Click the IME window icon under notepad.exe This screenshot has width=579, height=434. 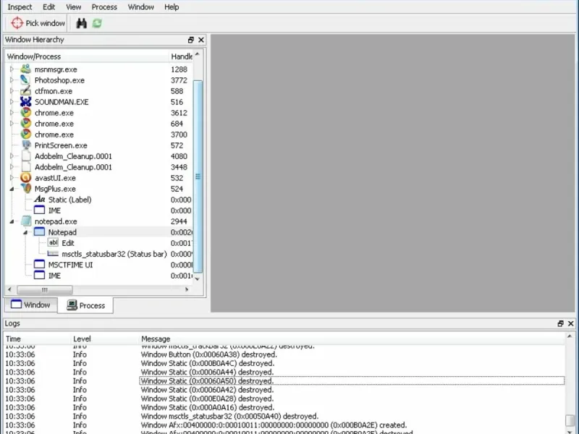(39, 276)
